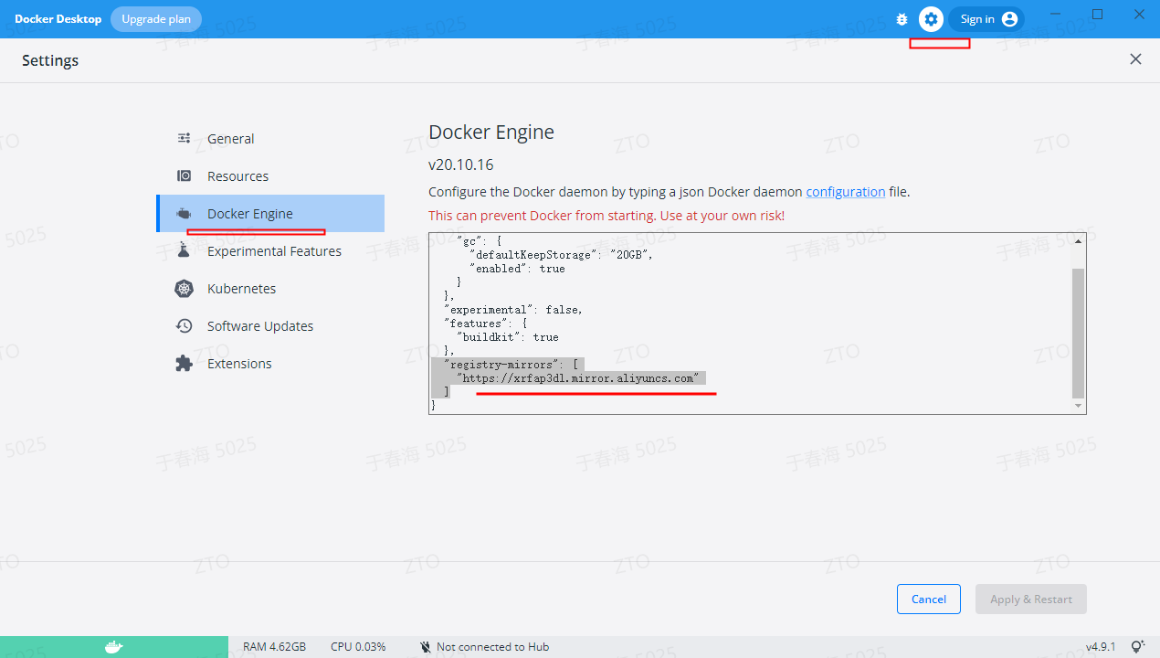Click the editor vertical scrollbar thumb

(x=1079, y=333)
